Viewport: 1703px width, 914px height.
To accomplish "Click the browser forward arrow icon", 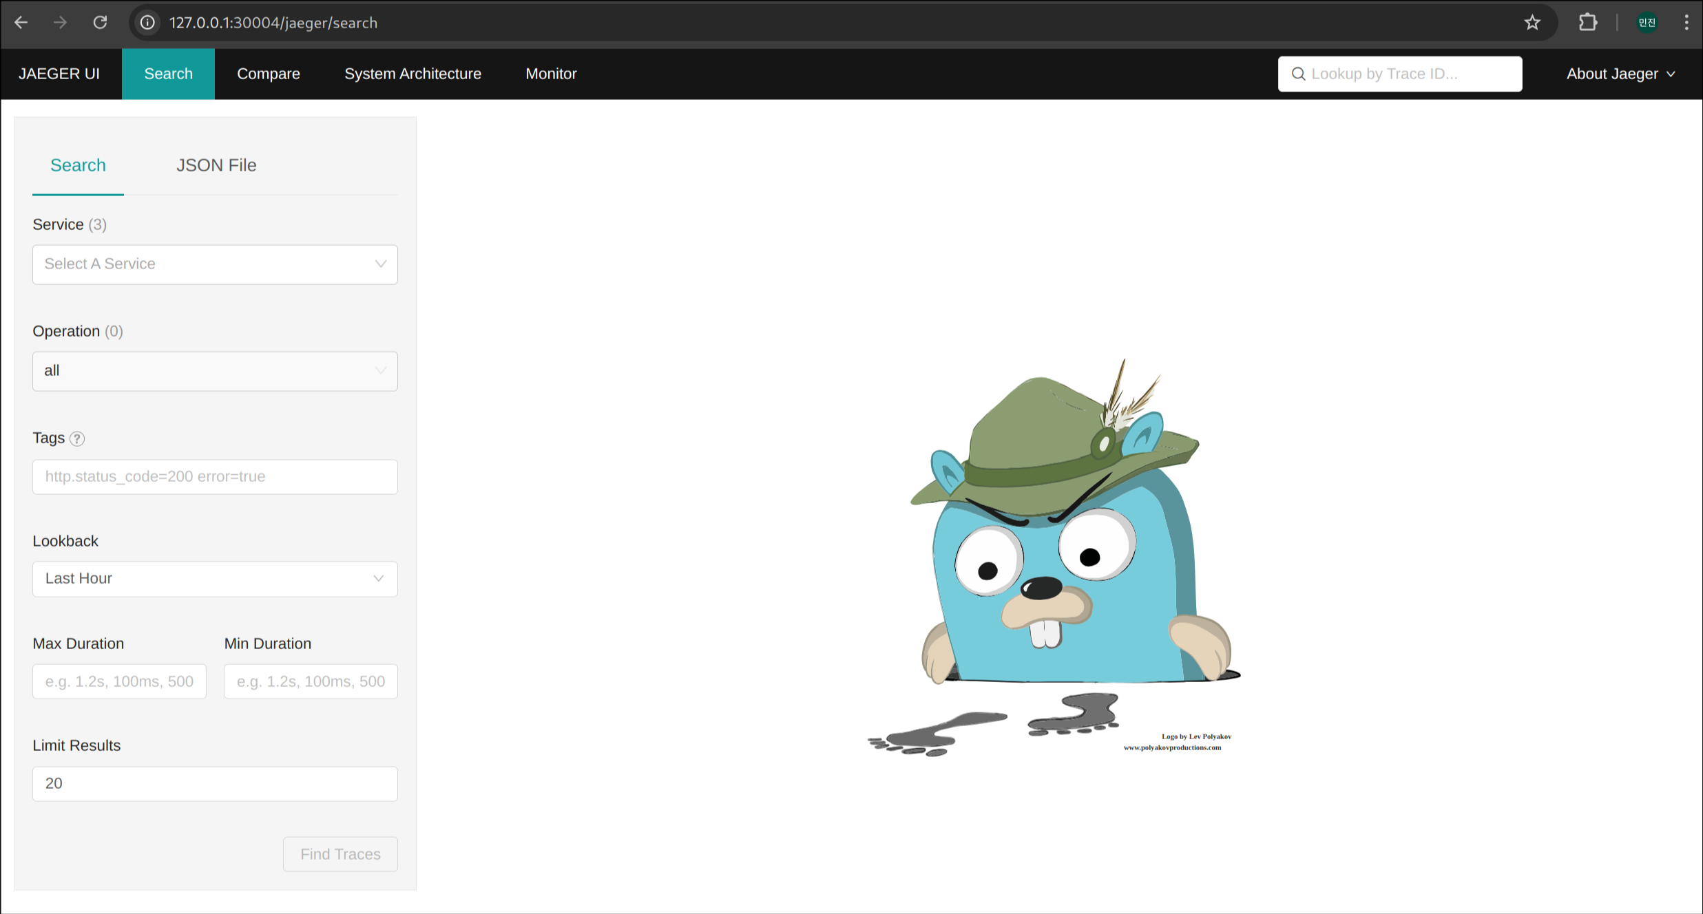I will coord(61,23).
